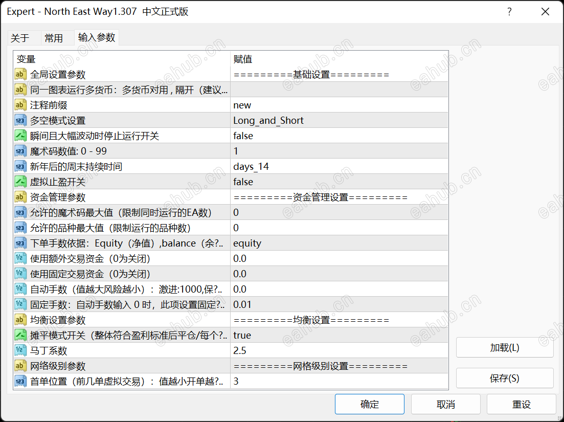This screenshot has width=564, height=422.
Task: Reset parameters using 重设 button
Action: pyautogui.click(x=521, y=404)
